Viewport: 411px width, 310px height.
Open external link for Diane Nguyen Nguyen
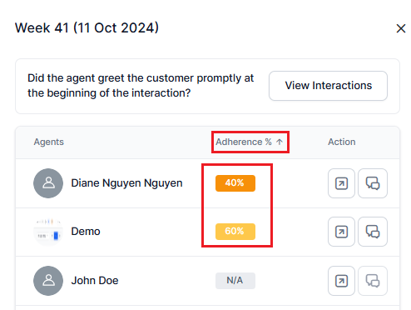click(x=341, y=183)
